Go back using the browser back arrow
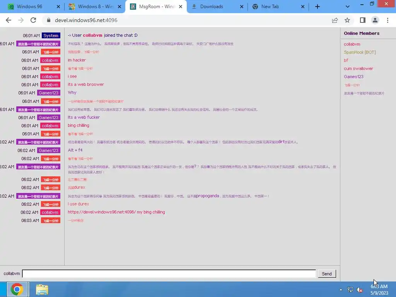Screen dimensions: 396x297 pos(9,20)
